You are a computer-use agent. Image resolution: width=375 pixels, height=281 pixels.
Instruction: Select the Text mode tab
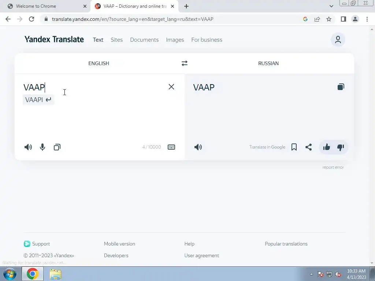[x=98, y=40]
